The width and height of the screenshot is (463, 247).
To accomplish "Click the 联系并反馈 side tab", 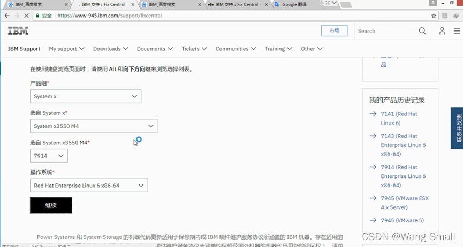I will point(457,128).
